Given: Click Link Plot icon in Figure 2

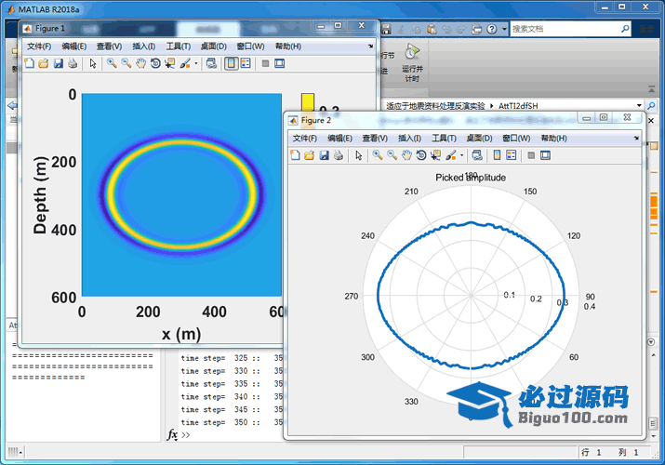Looking at the screenshot, I should coord(477,155).
